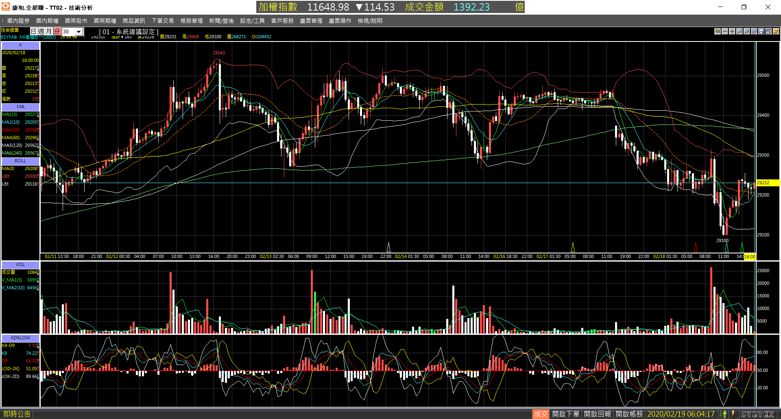Click the VOL indicator panel header

[x=20, y=265]
